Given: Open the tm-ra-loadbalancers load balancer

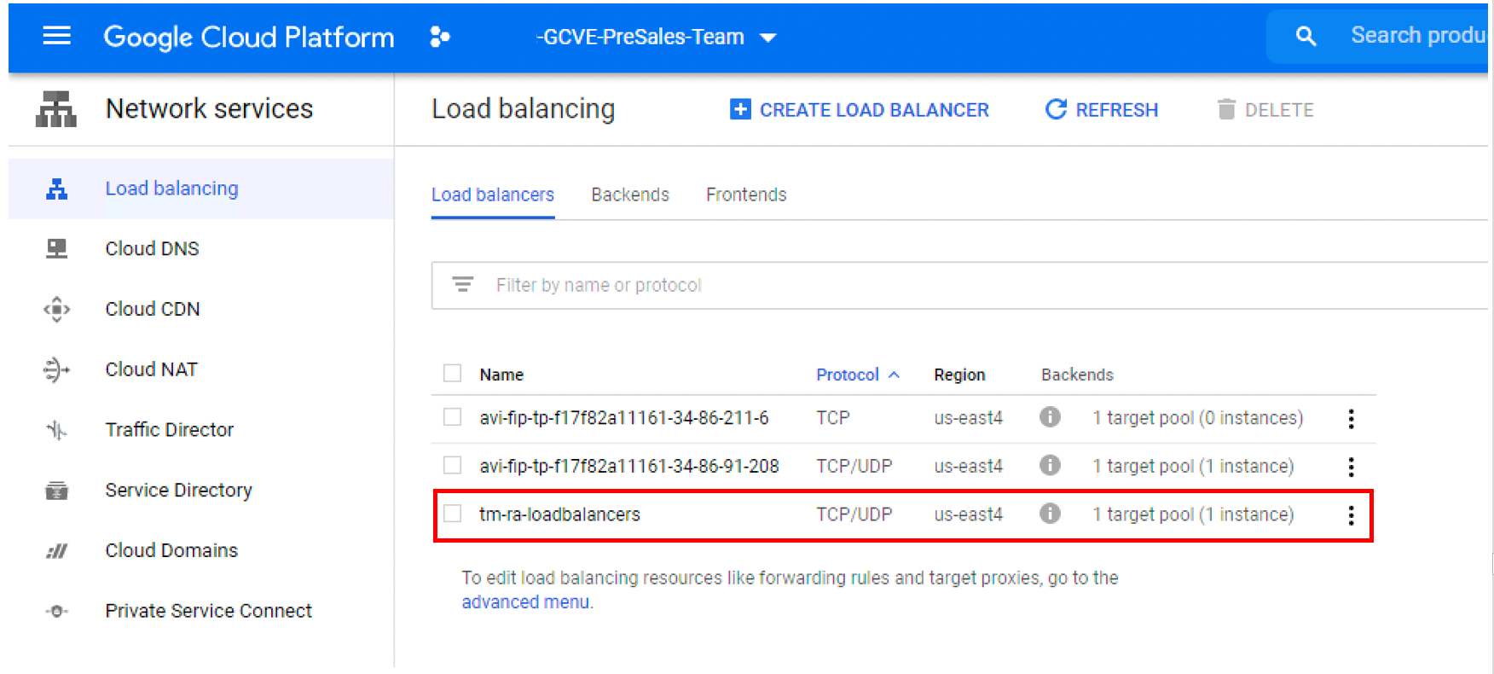Looking at the screenshot, I should click(x=559, y=514).
